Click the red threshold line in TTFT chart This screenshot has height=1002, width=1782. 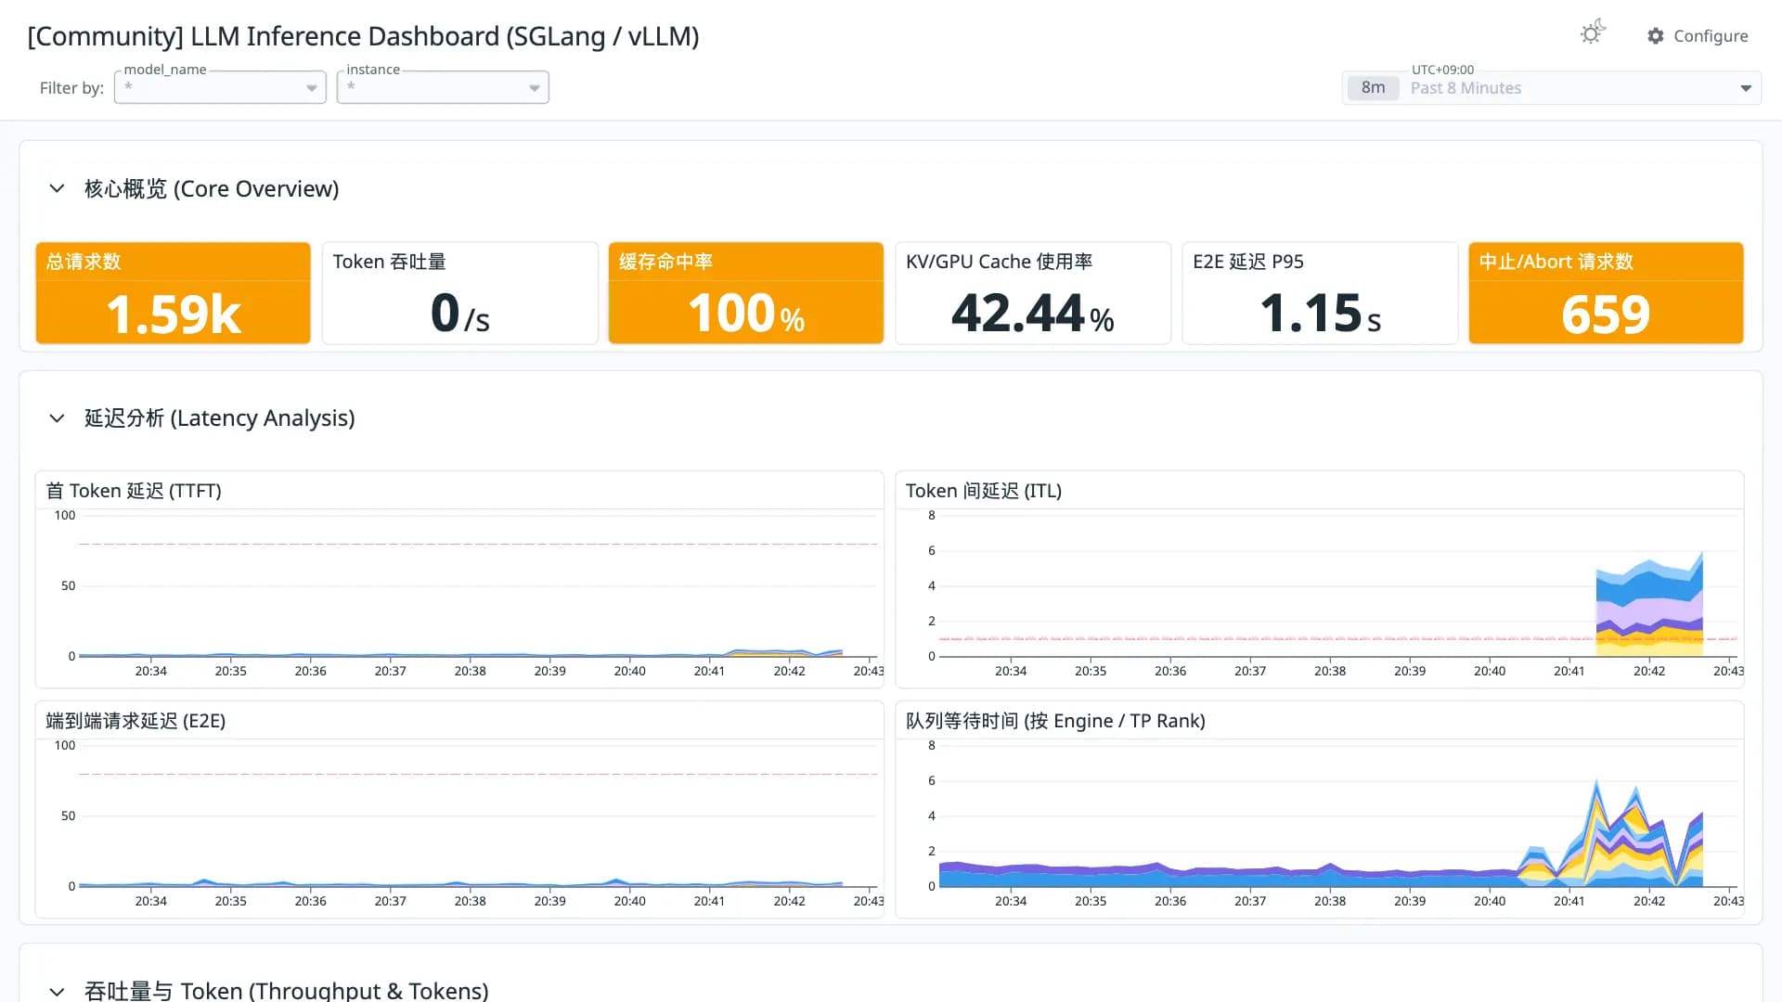[x=478, y=544]
